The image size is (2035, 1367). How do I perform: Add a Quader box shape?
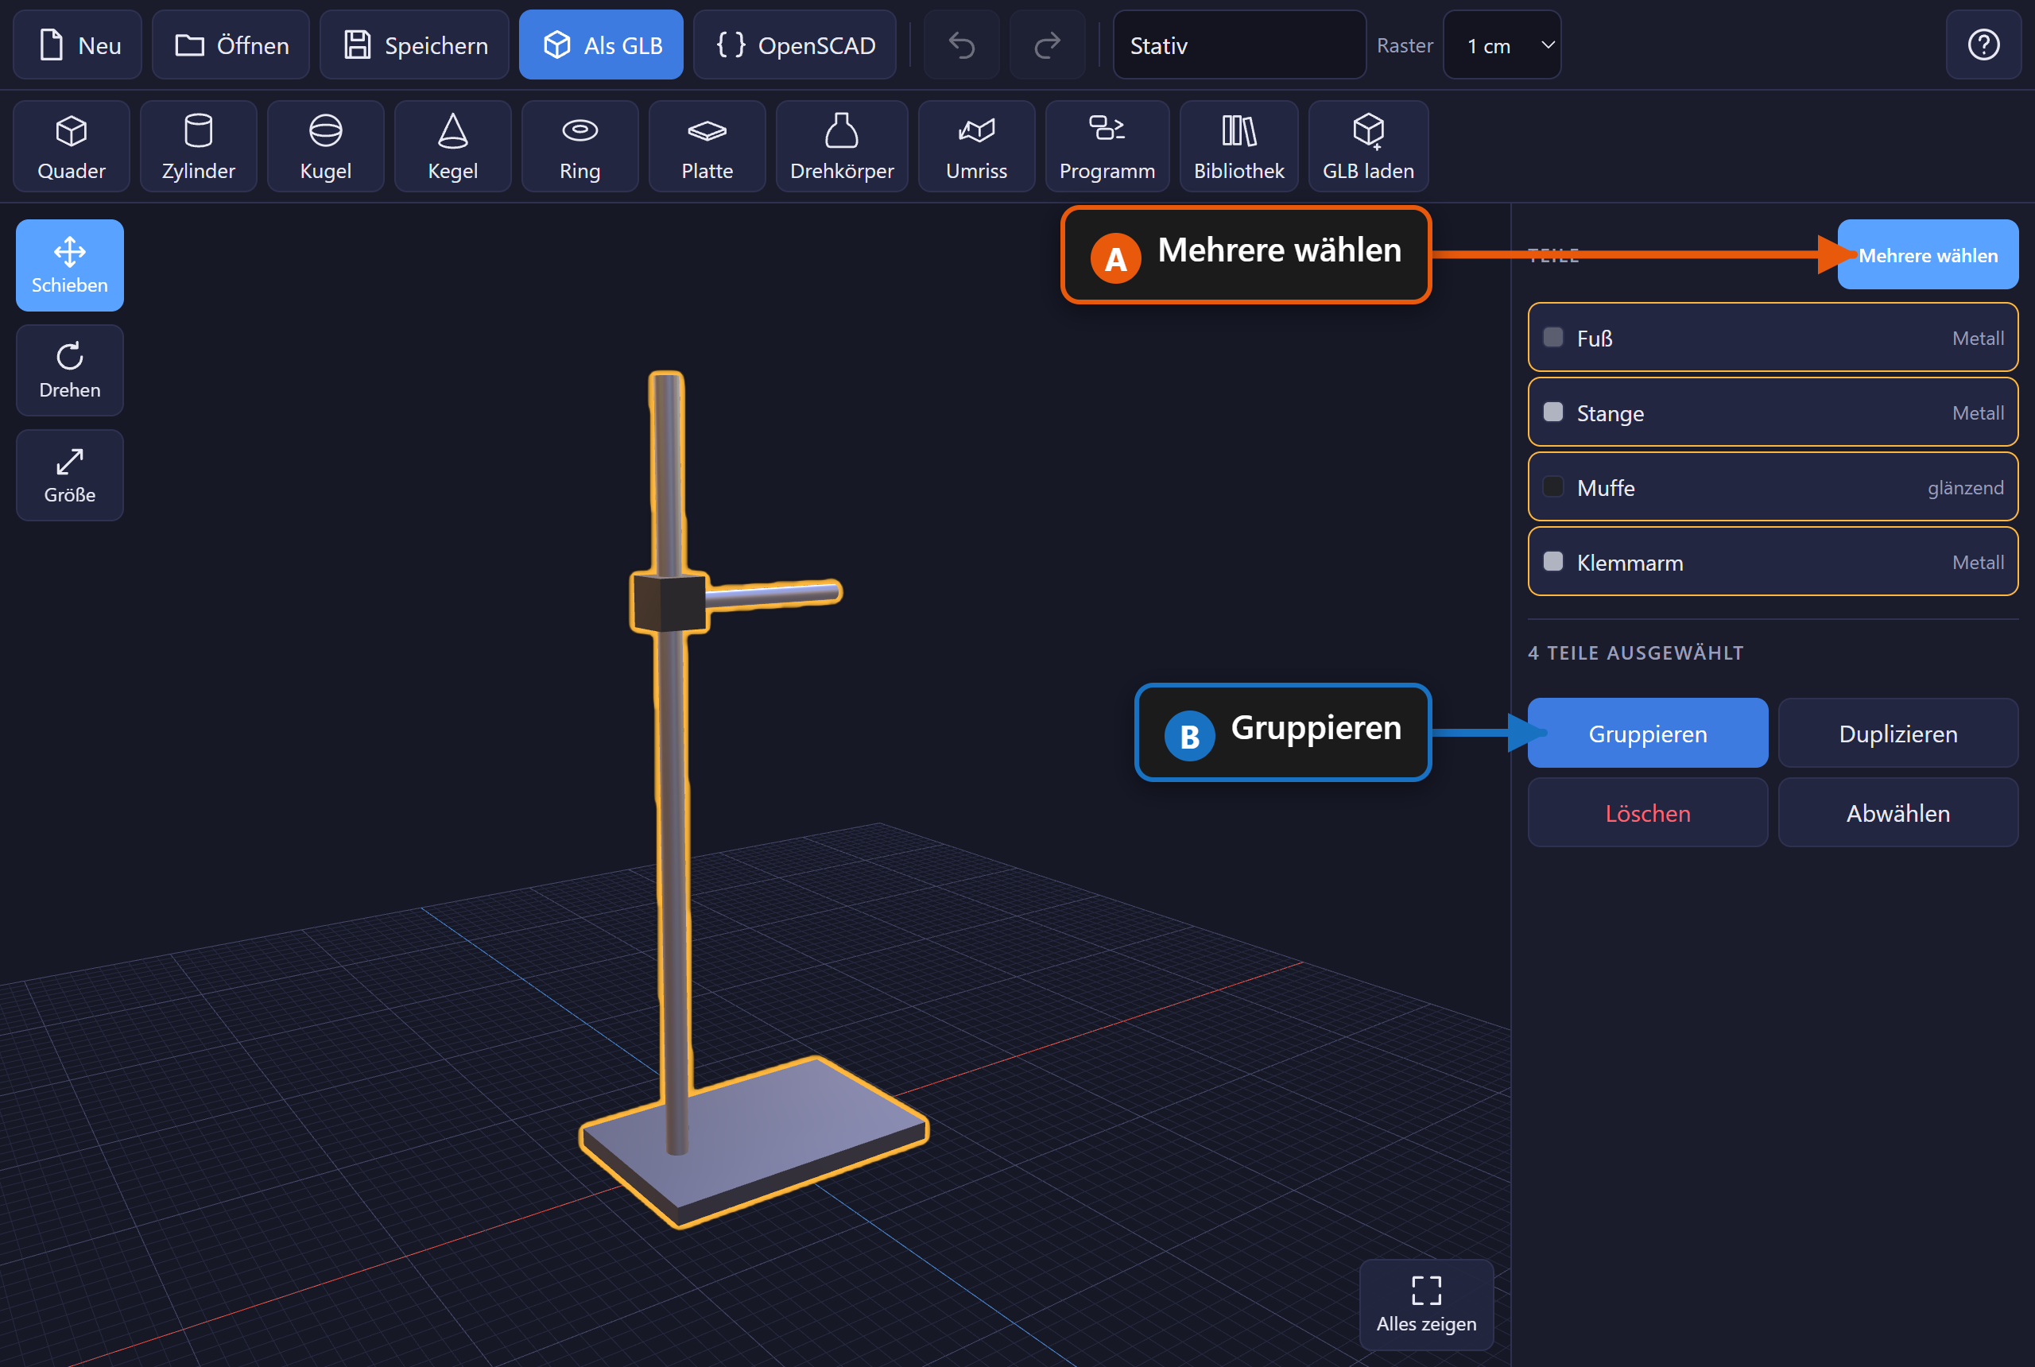tap(72, 145)
